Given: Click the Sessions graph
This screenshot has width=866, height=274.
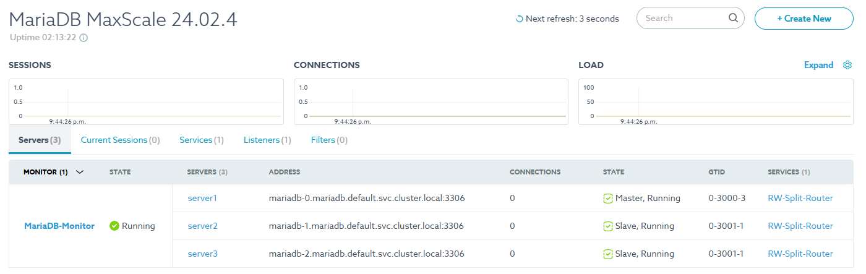Looking at the screenshot, I should [146, 101].
